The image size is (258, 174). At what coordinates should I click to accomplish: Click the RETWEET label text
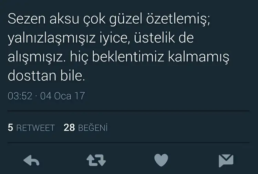pos(35,128)
